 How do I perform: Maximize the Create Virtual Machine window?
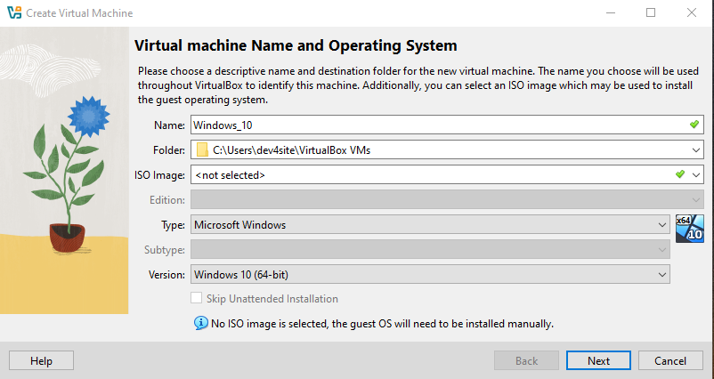[x=651, y=12]
